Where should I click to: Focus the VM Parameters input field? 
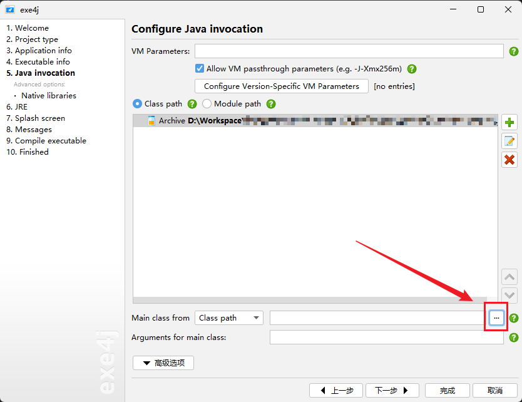click(349, 51)
